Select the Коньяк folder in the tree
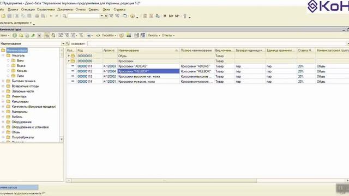Screen dimensions: 349x196 (x=22, y=71)
